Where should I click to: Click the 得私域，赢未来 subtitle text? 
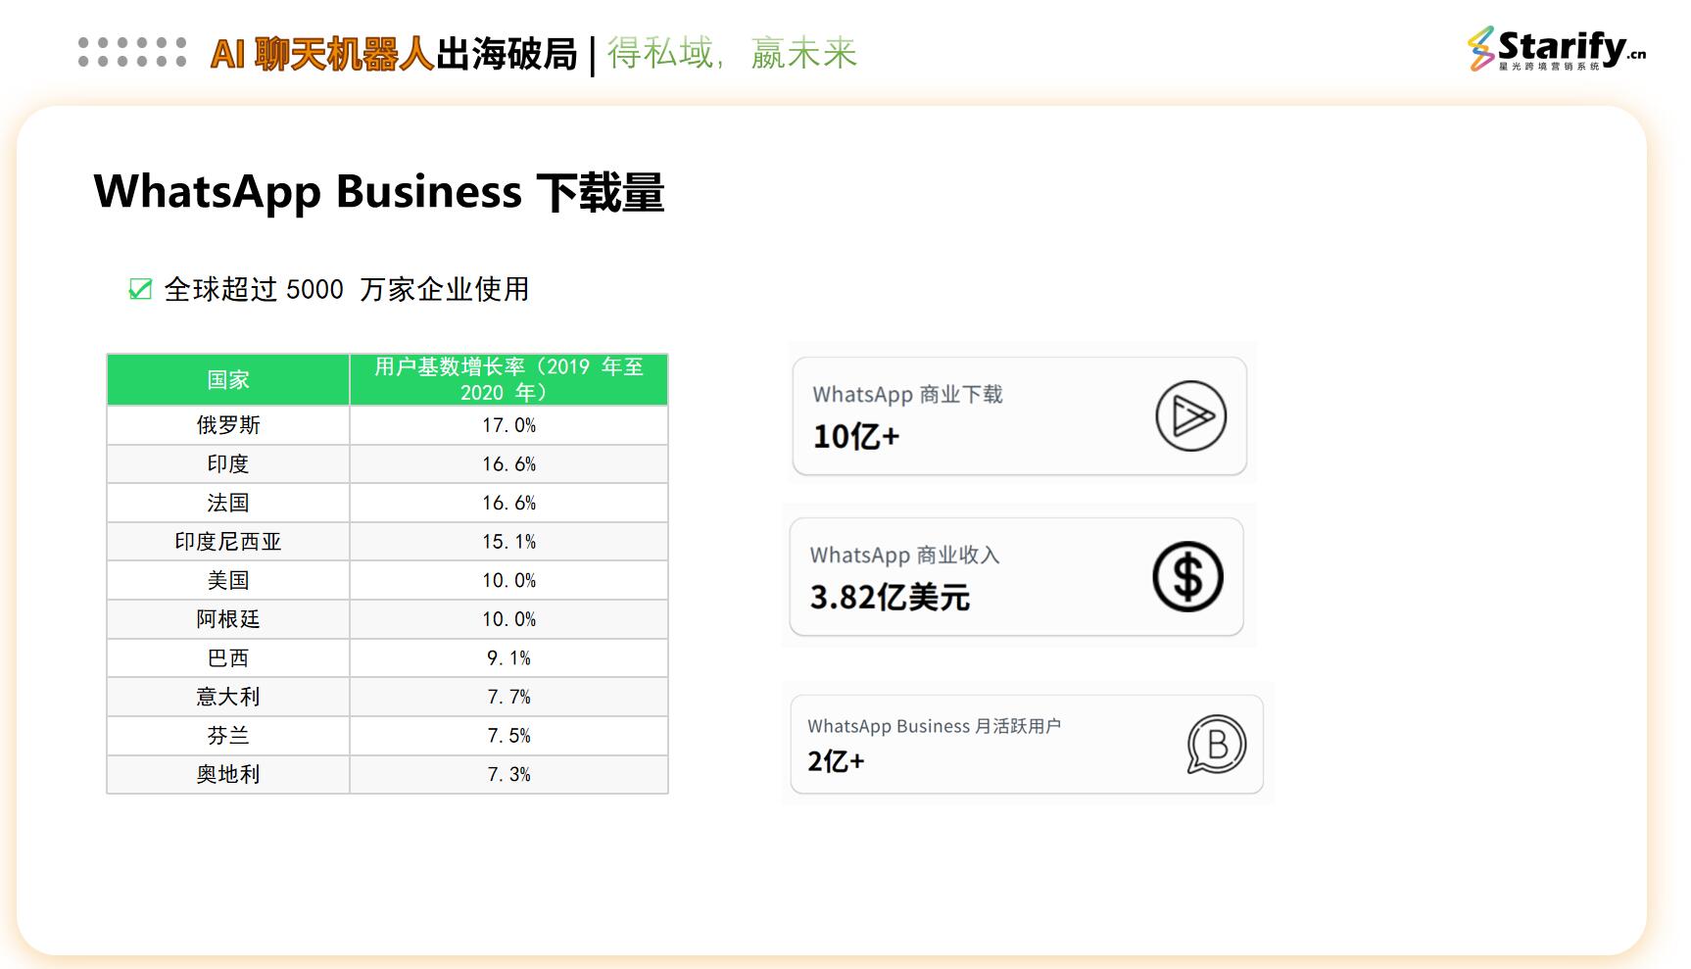coord(732,54)
